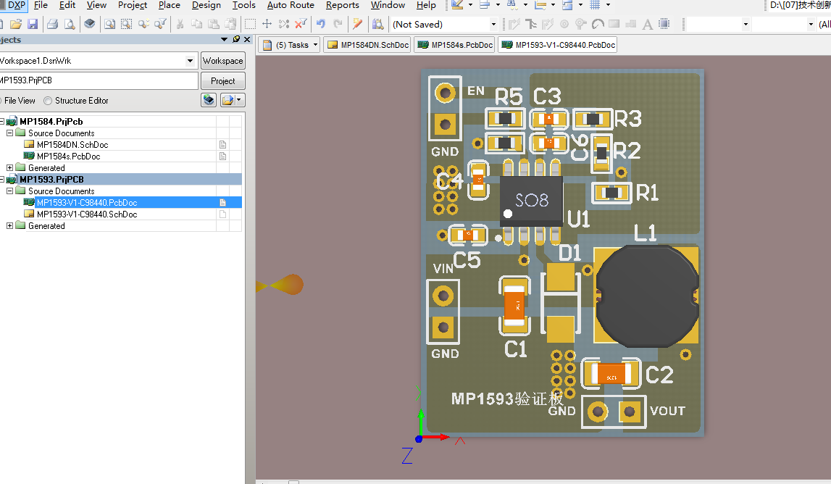Open the File menu
Image resolution: width=831 pixels, height=484 pixels.
(41, 5)
